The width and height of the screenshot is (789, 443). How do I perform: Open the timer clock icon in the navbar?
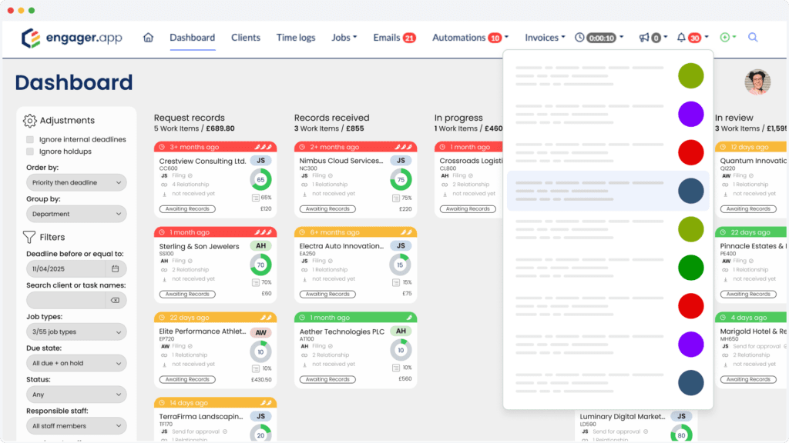coord(579,37)
